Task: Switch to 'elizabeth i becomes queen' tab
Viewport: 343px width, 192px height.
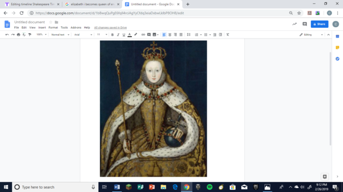Action: coord(92,4)
